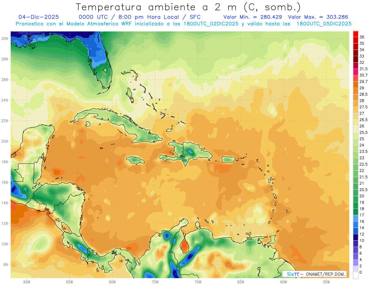The height and width of the screenshot is (286, 370).
Task: Click the '80W' longitude label
Action: pos(112,282)
